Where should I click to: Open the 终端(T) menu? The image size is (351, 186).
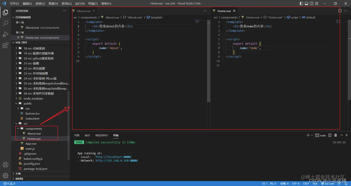[93, 4]
